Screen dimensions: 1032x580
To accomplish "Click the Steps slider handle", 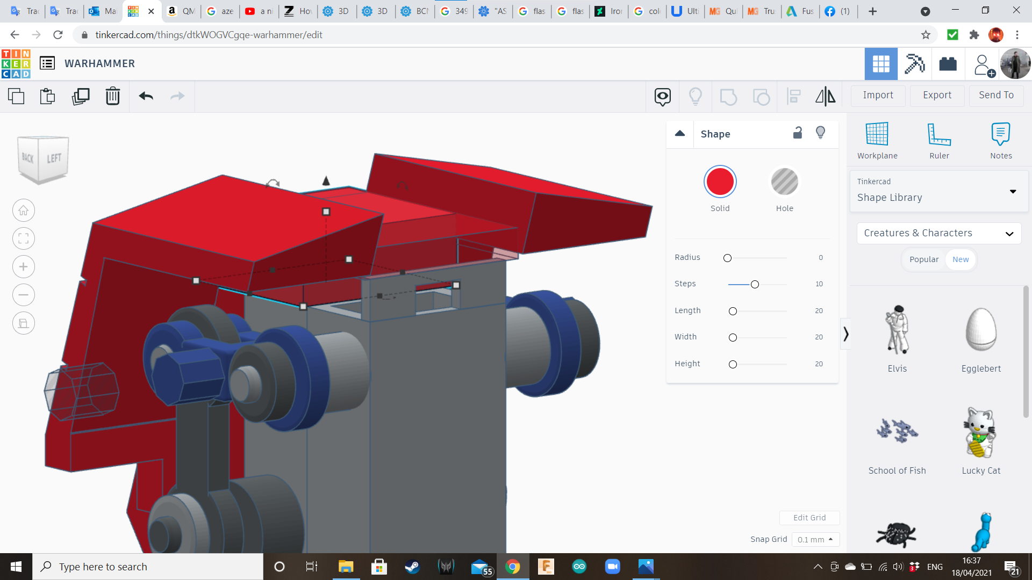I will coord(755,284).
